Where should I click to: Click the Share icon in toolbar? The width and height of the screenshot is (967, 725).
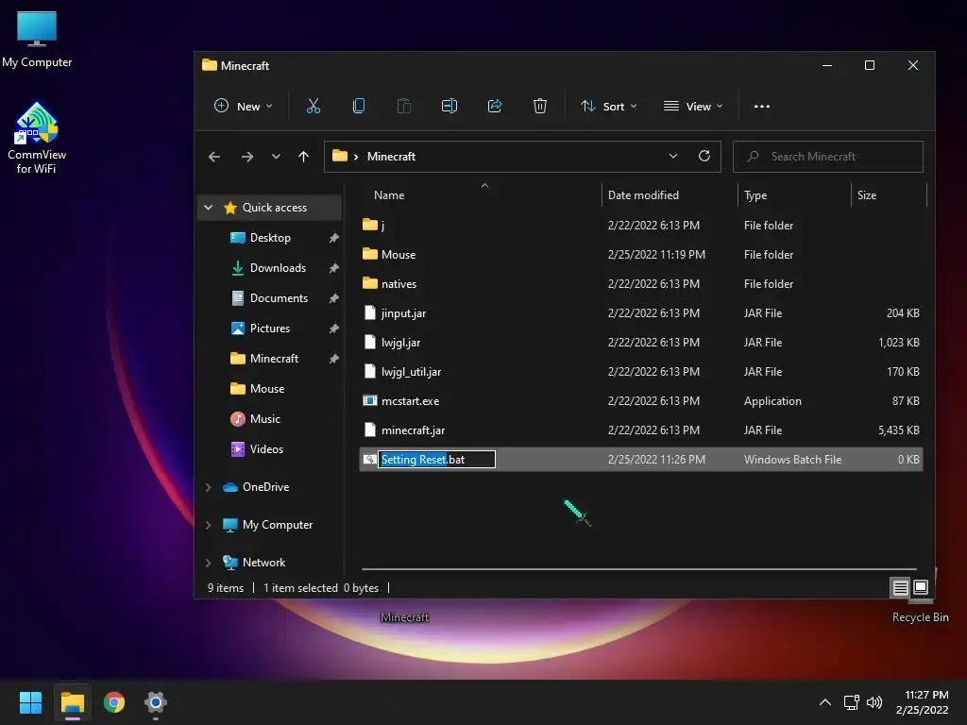tap(495, 106)
